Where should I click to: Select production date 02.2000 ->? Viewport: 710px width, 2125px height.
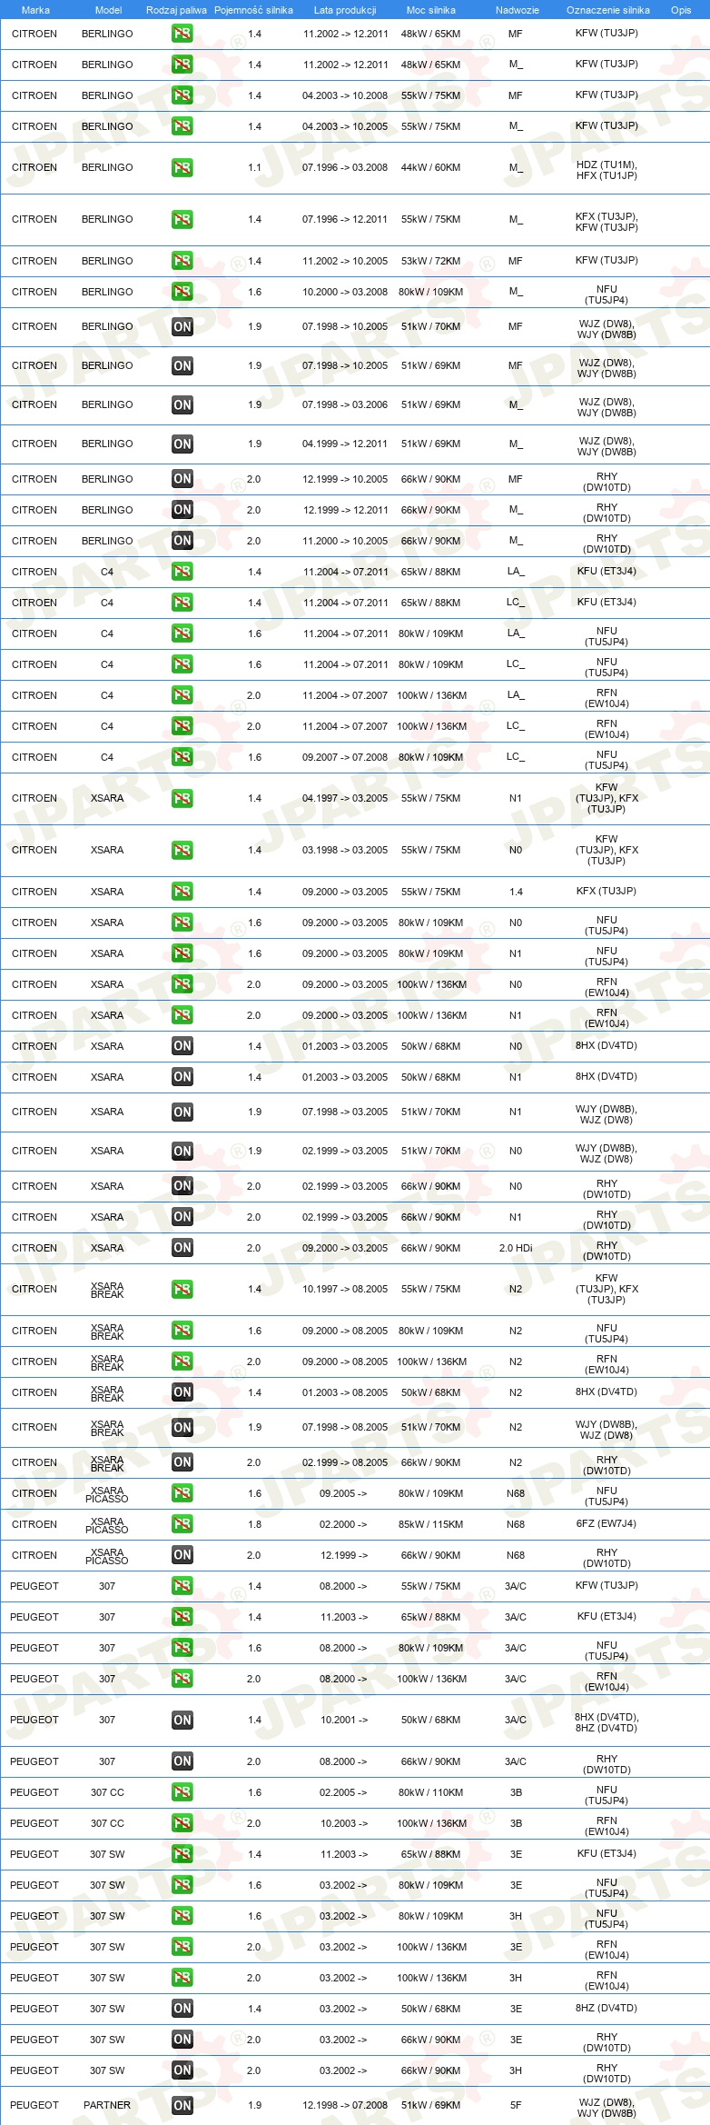pos(344,1524)
